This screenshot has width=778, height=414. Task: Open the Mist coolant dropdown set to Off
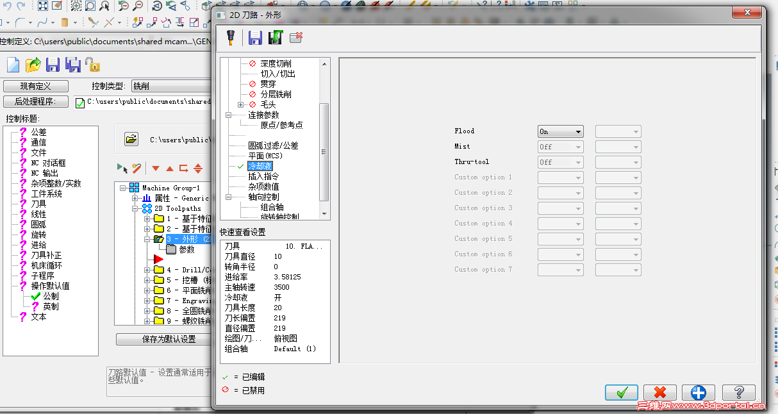point(560,147)
